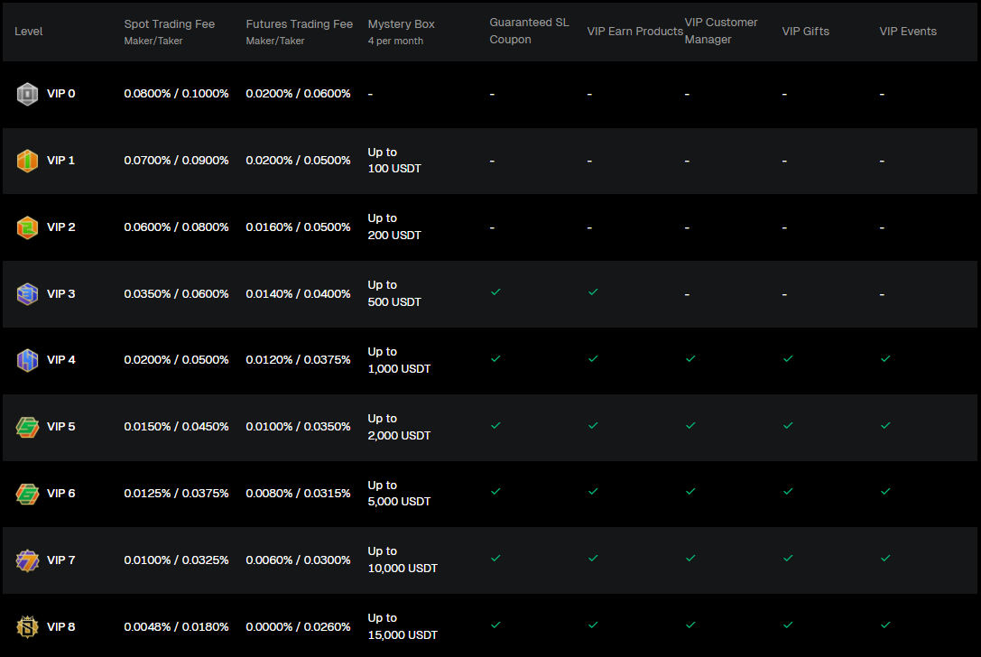Screen dimensions: 981x657
Task: Click the VIP 8 gold badge icon
Action: pos(27,627)
